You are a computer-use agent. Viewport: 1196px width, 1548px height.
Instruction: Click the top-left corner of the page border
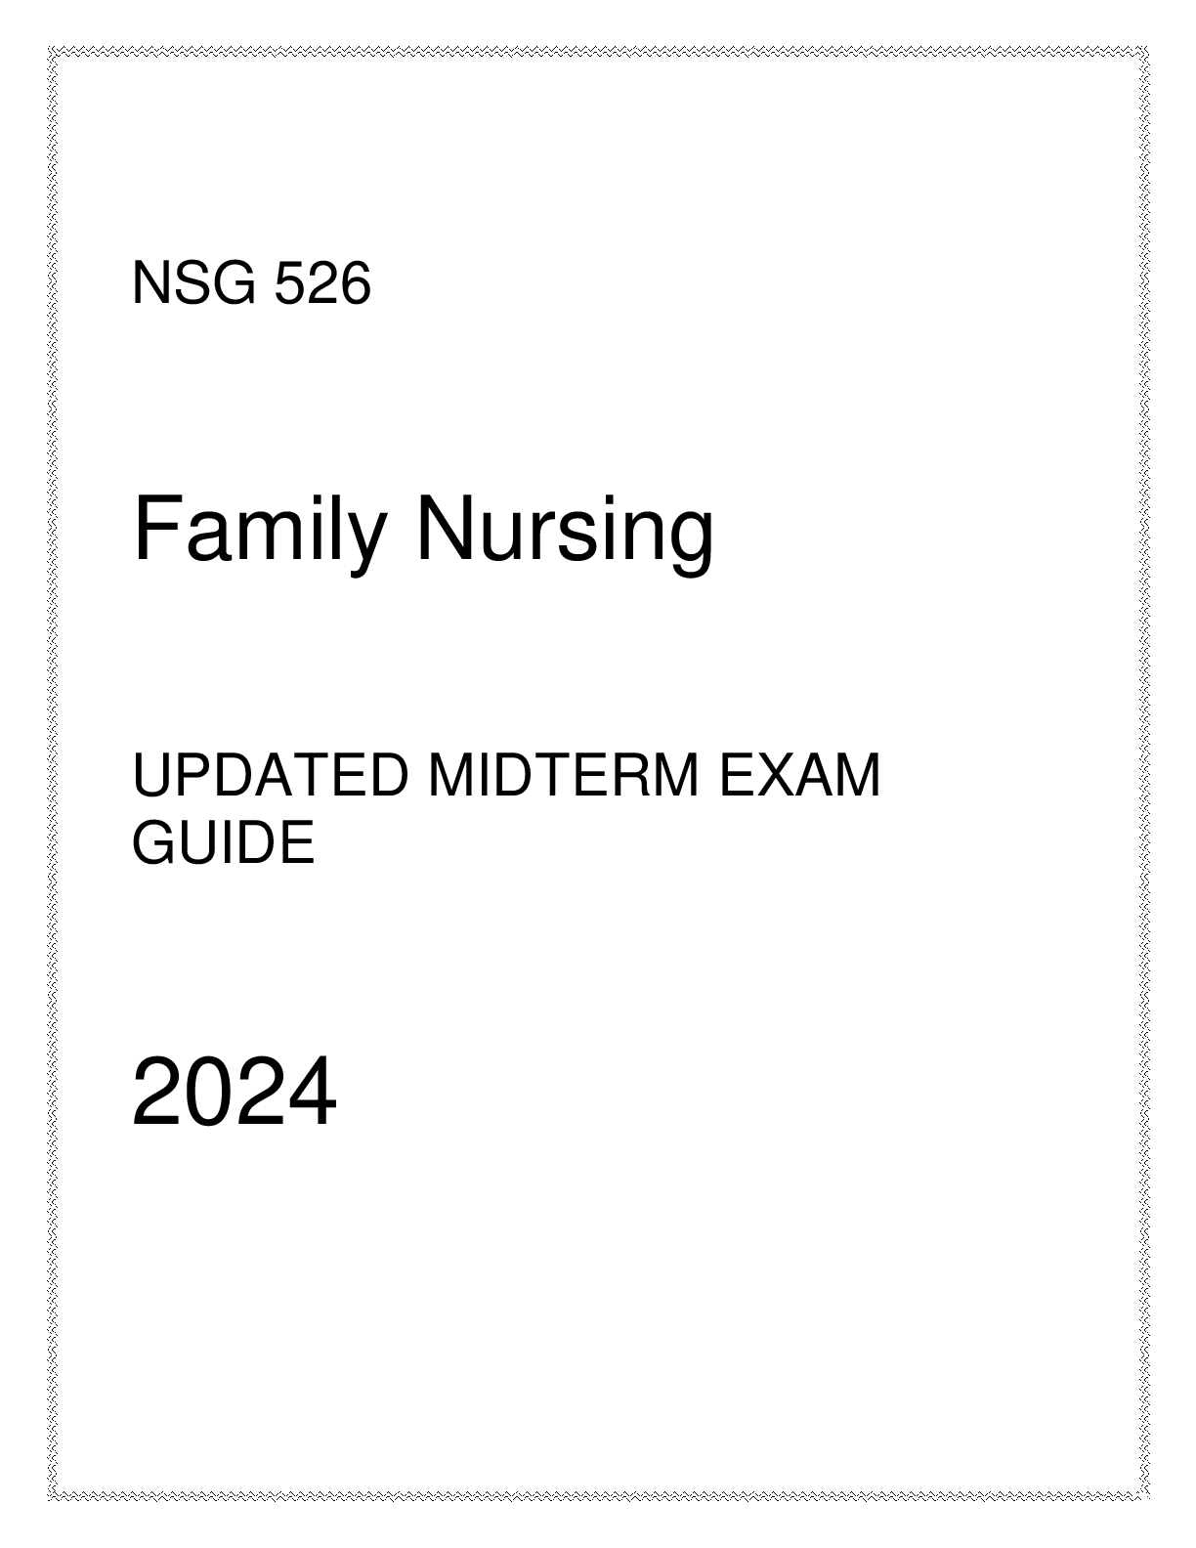[x=51, y=49]
